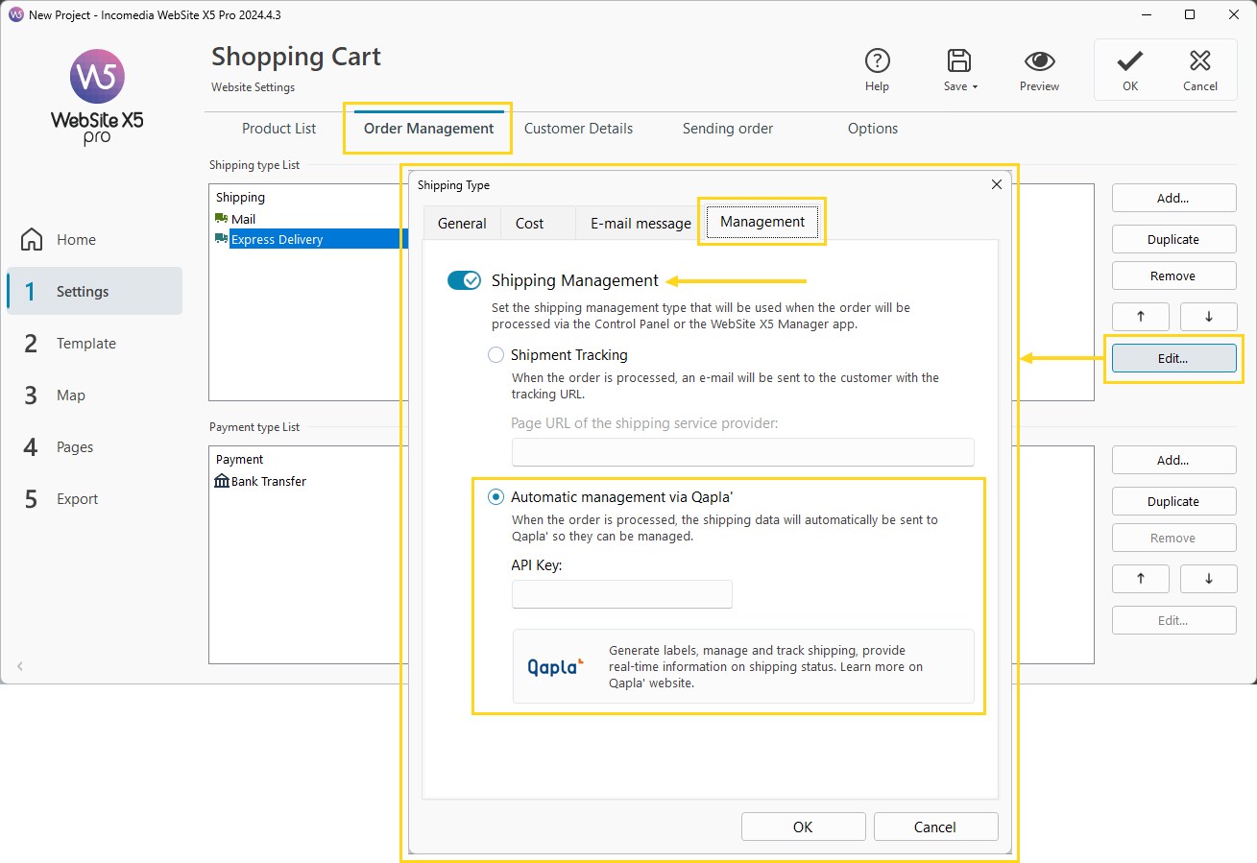Switch to Cost tab in dialog
This screenshot has height=863, width=1257.
click(529, 223)
